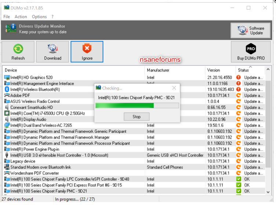276x205 pixels.
Task: Click the network icon of Dual Band Wireless-AC 7265
Action: (7, 125)
